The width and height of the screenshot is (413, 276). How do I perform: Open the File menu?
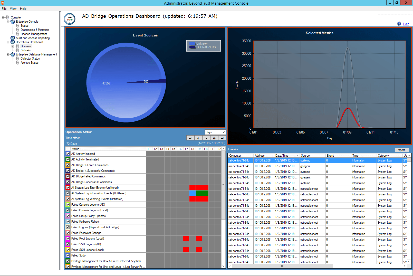pos(4,9)
